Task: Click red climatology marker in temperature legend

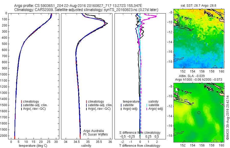Action: tap(21, 102)
